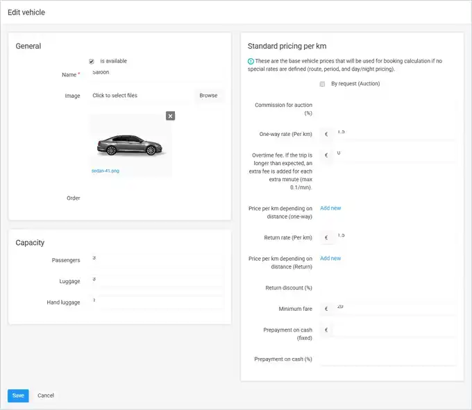472x410 pixels.
Task: Focus the Luggage input field
Action: pos(157,281)
